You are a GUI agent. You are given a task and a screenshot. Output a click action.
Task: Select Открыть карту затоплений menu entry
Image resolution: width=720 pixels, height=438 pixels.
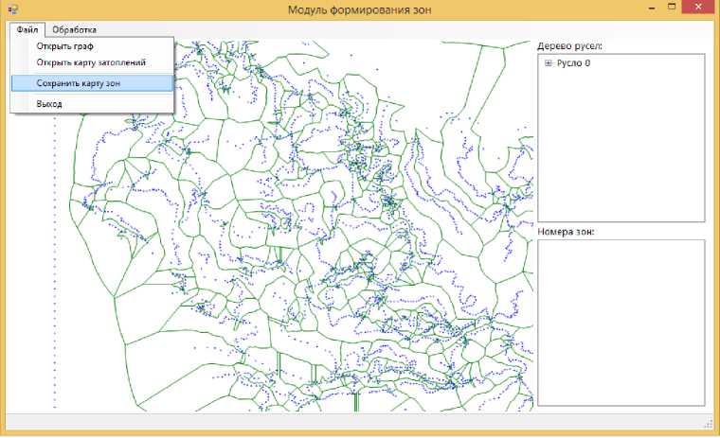point(91,62)
